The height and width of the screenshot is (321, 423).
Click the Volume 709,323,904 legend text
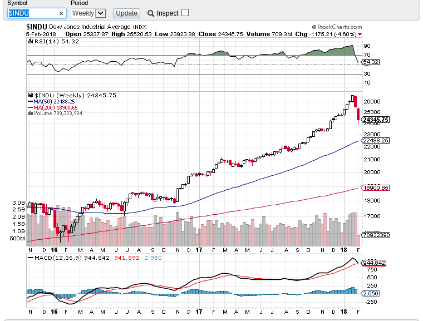click(58, 113)
